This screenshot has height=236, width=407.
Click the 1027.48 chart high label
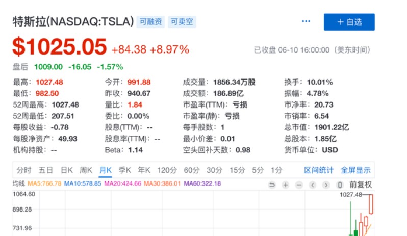click(351, 195)
